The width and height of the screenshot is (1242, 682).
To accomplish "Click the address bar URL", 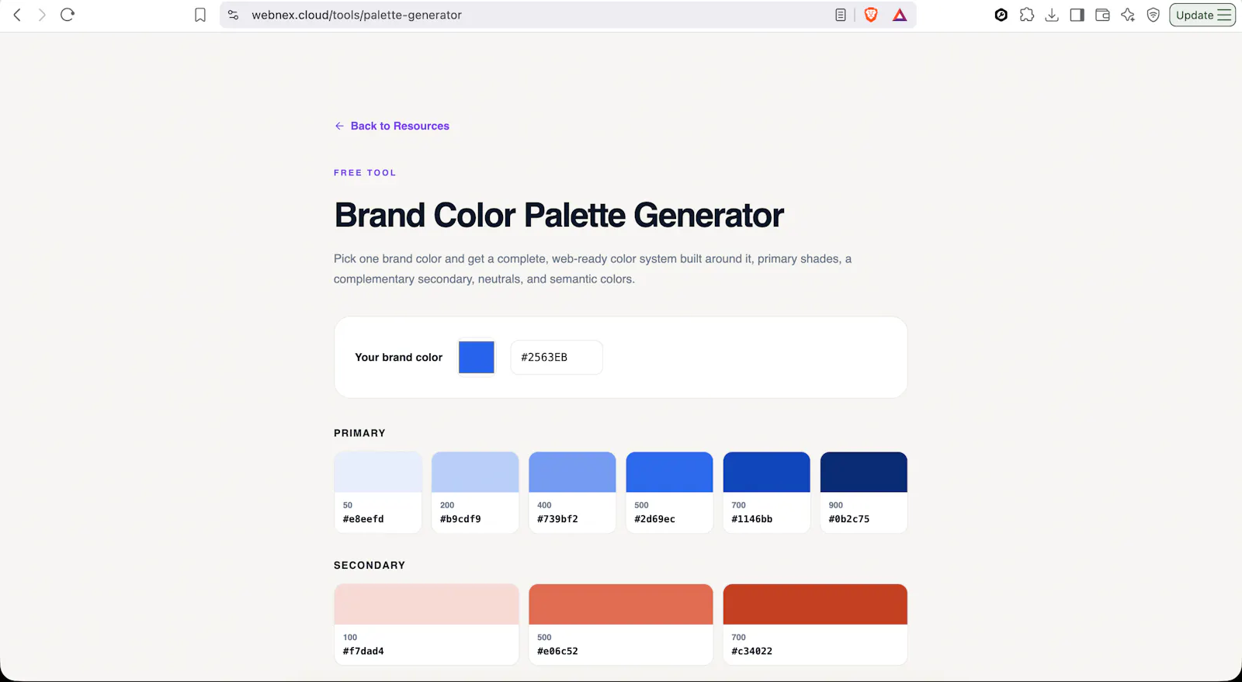I will click(356, 15).
